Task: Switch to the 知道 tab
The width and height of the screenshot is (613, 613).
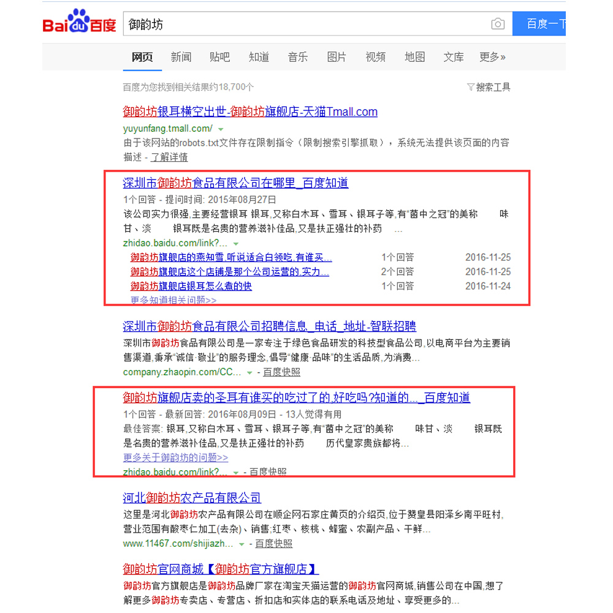Action: point(259,57)
